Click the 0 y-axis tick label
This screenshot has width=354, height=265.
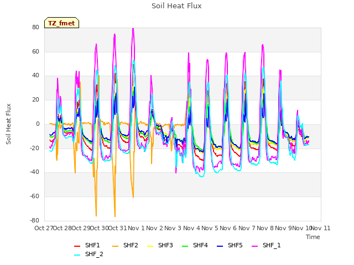(38, 124)
